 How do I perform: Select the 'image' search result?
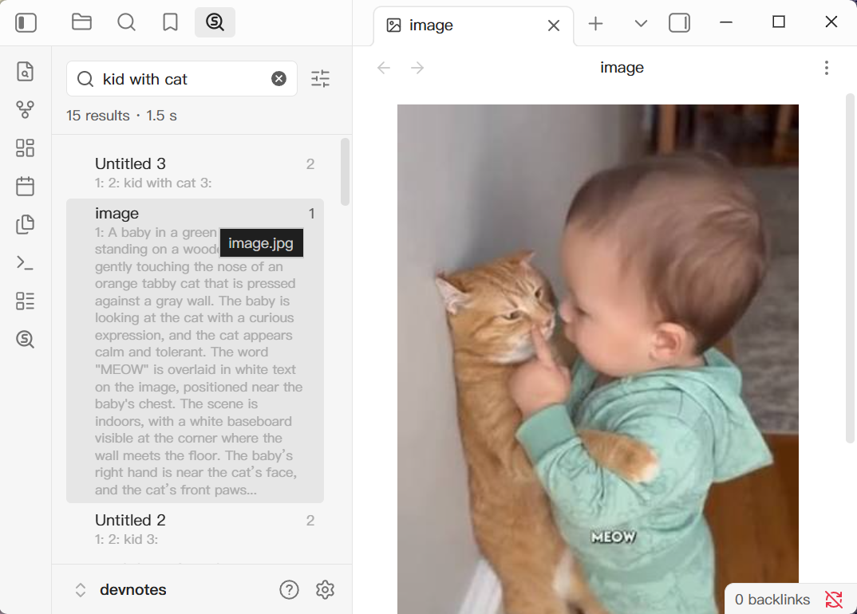195,351
